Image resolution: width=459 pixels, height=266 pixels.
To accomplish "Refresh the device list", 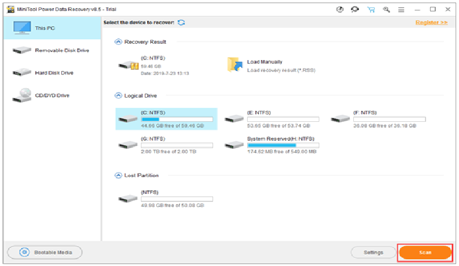I will click(181, 23).
